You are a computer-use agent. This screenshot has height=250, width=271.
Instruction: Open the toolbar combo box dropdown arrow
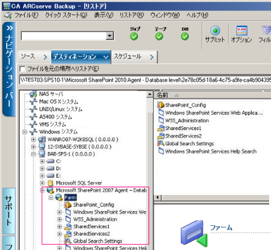coord(109,36)
